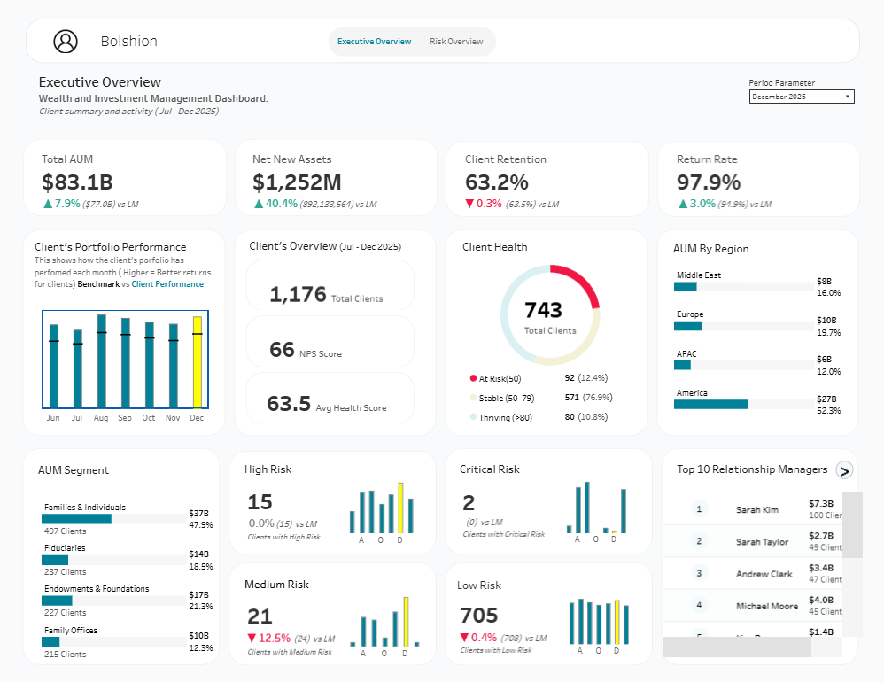
Task: Select Sarah Taylor in relationship managers list
Action: click(762, 542)
